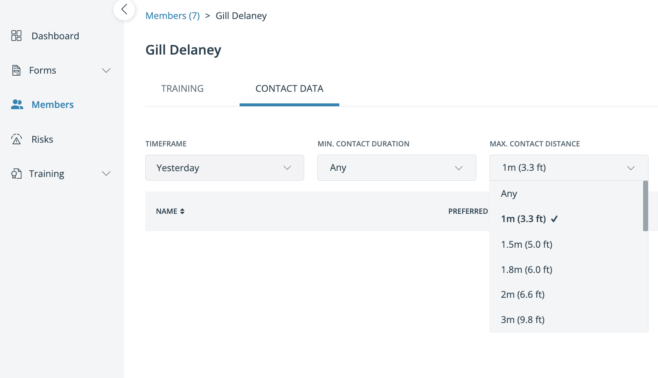This screenshot has height=378, width=658.
Task: Click the Forms document icon
Action: (16, 70)
